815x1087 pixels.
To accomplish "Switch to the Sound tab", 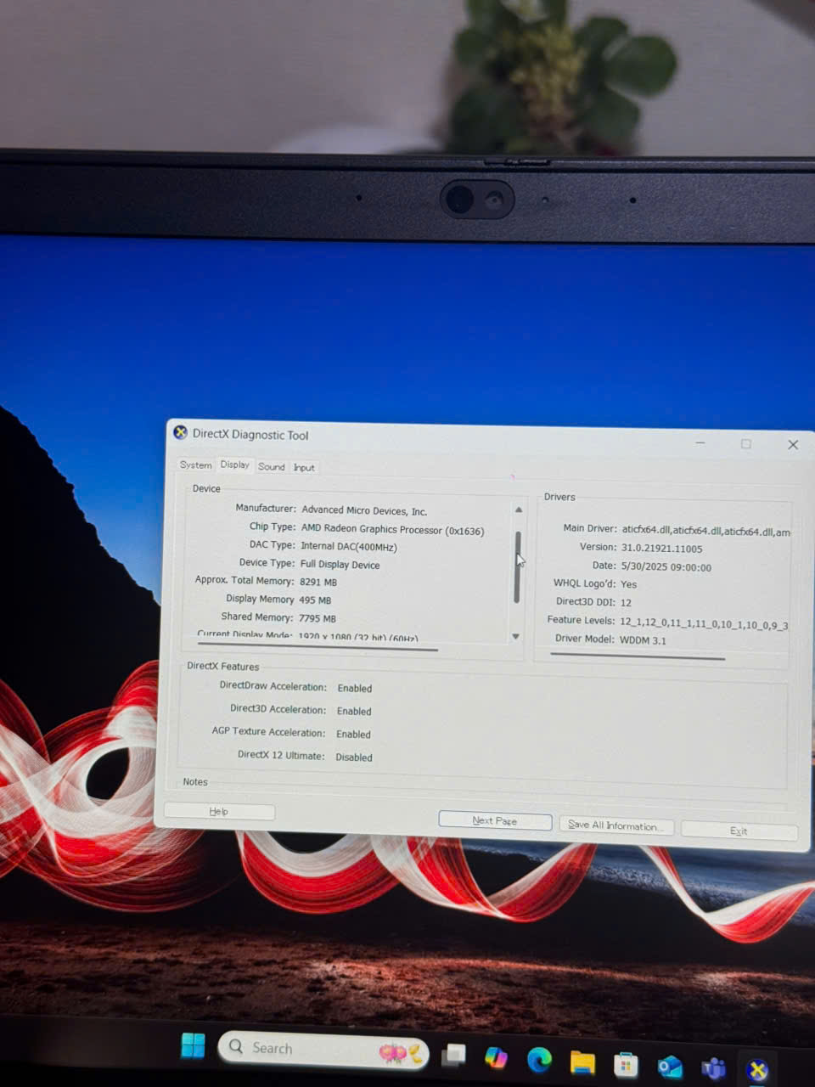I will [x=272, y=466].
